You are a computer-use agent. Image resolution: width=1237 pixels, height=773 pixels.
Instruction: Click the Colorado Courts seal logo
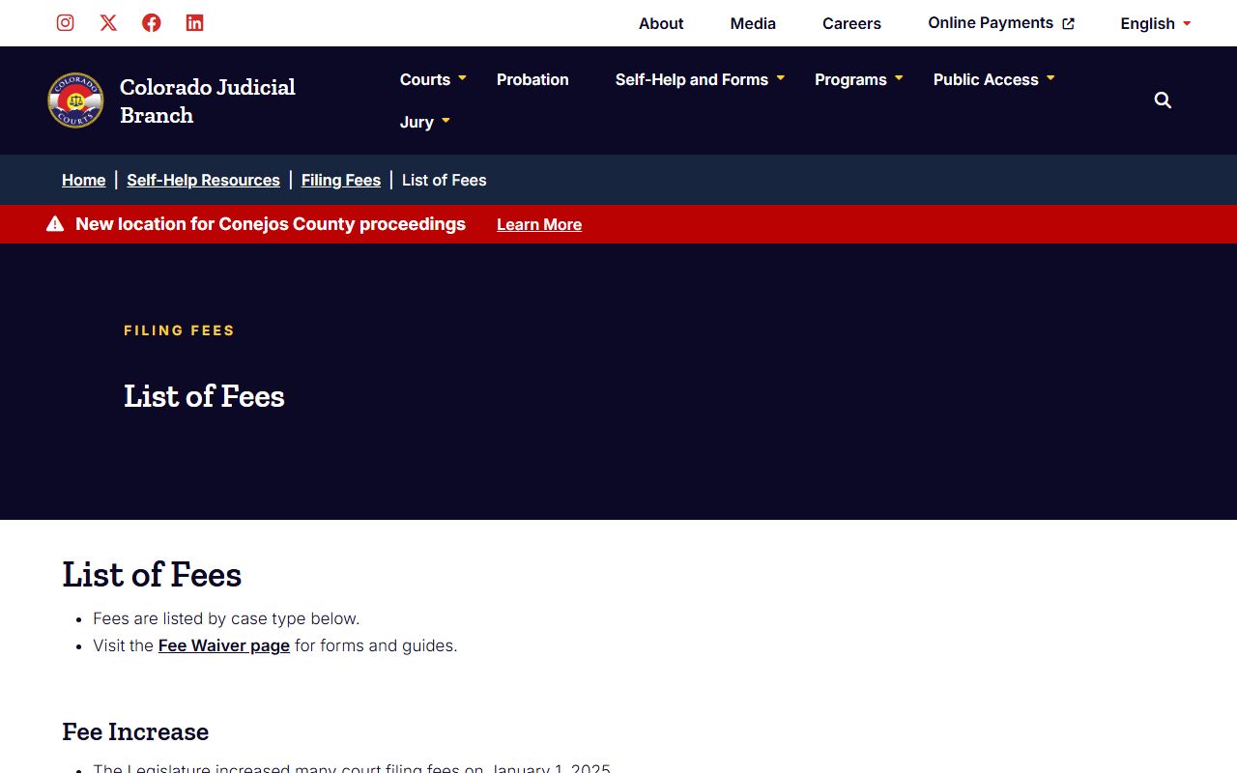(75, 100)
